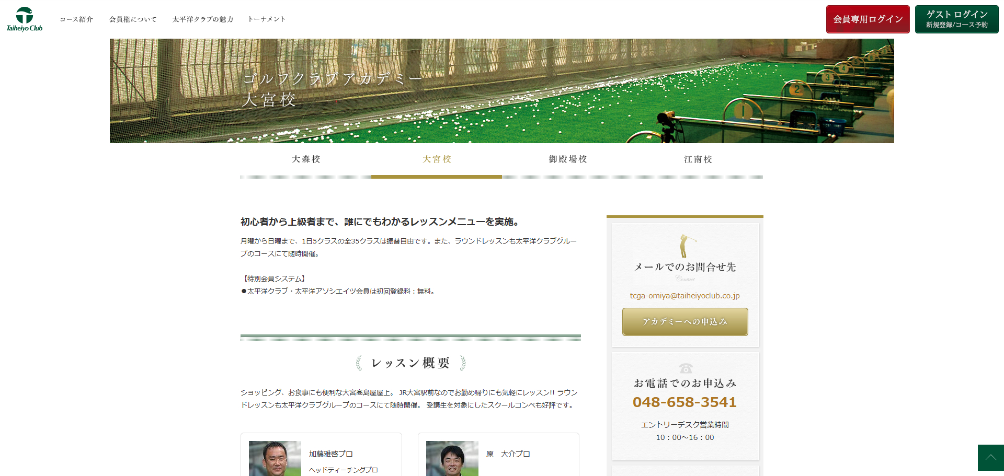
Task: Click the tcga-omiya@taiheiyoclub.co.jp email link
Action: (685, 296)
